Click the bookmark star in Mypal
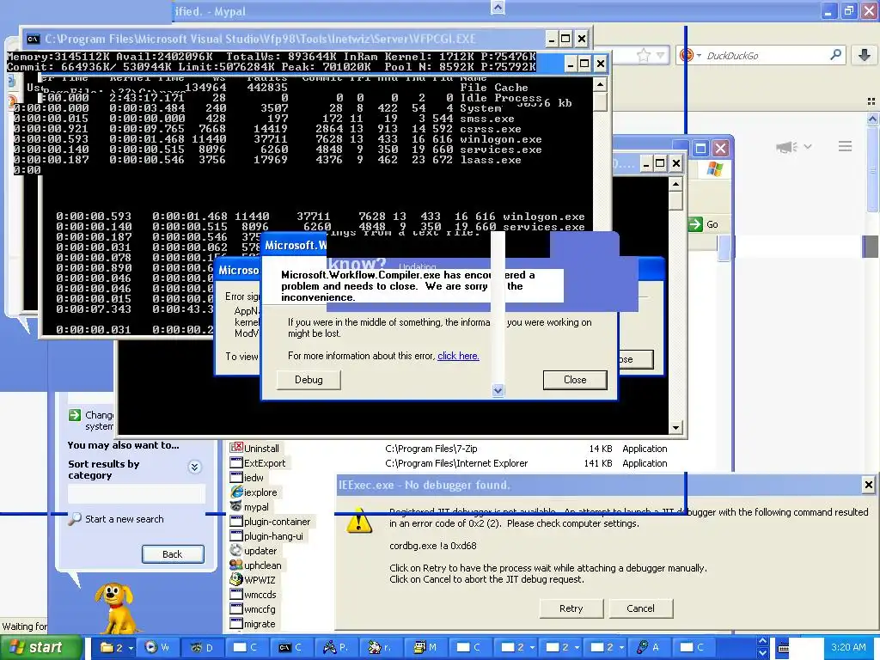Image resolution: width=880 pixels, height=660 pixels. 644,55
